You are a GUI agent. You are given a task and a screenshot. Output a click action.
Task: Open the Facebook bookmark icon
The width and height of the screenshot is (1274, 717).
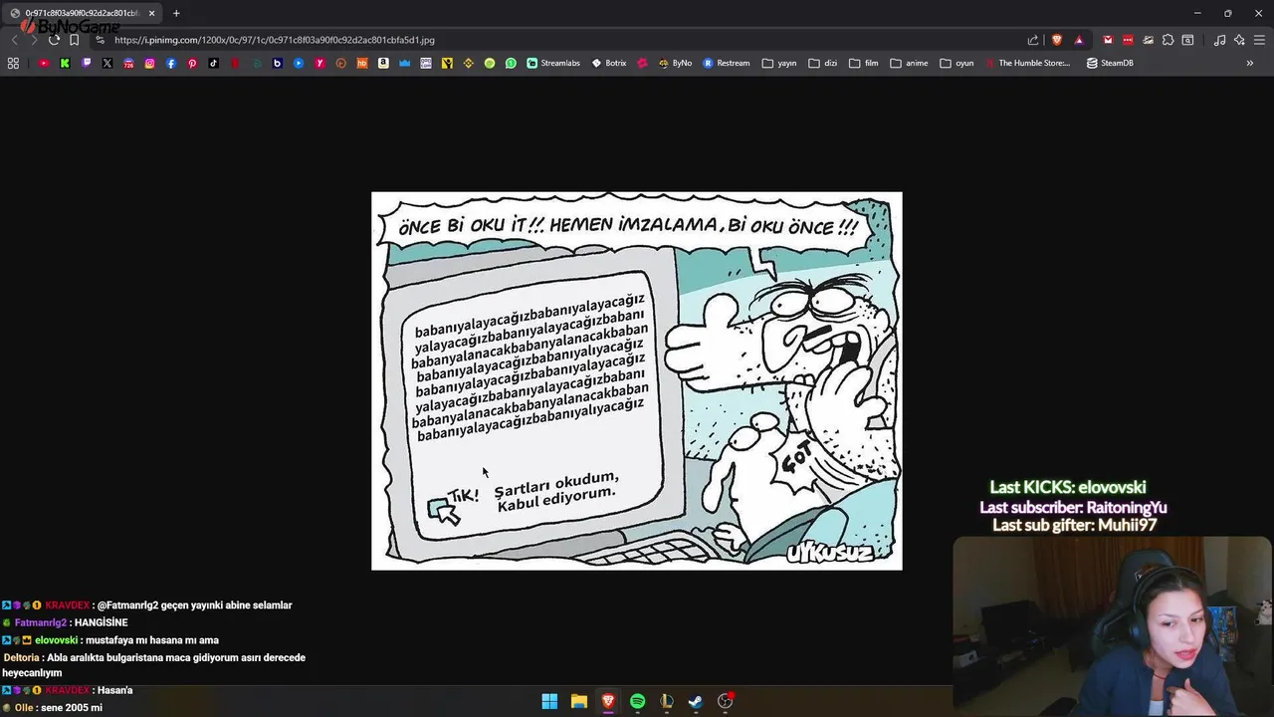click(171, 63)
